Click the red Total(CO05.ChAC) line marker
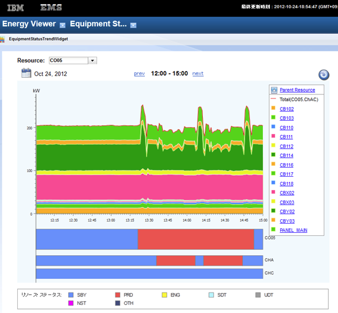 tap(273, 98)
